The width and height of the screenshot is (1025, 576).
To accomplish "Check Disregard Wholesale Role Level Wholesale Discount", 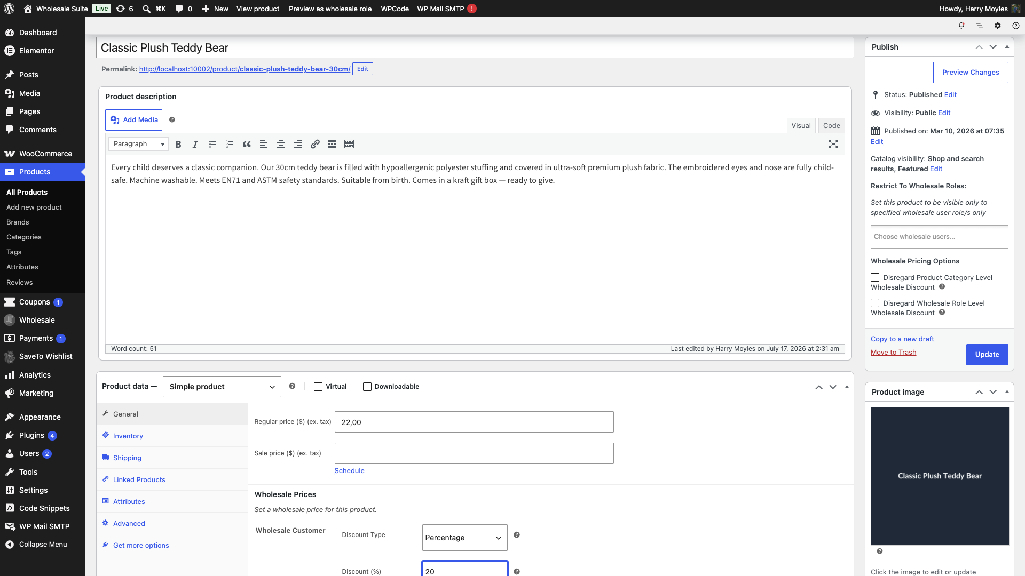I will pyautogui.click(x=875, y=303).
